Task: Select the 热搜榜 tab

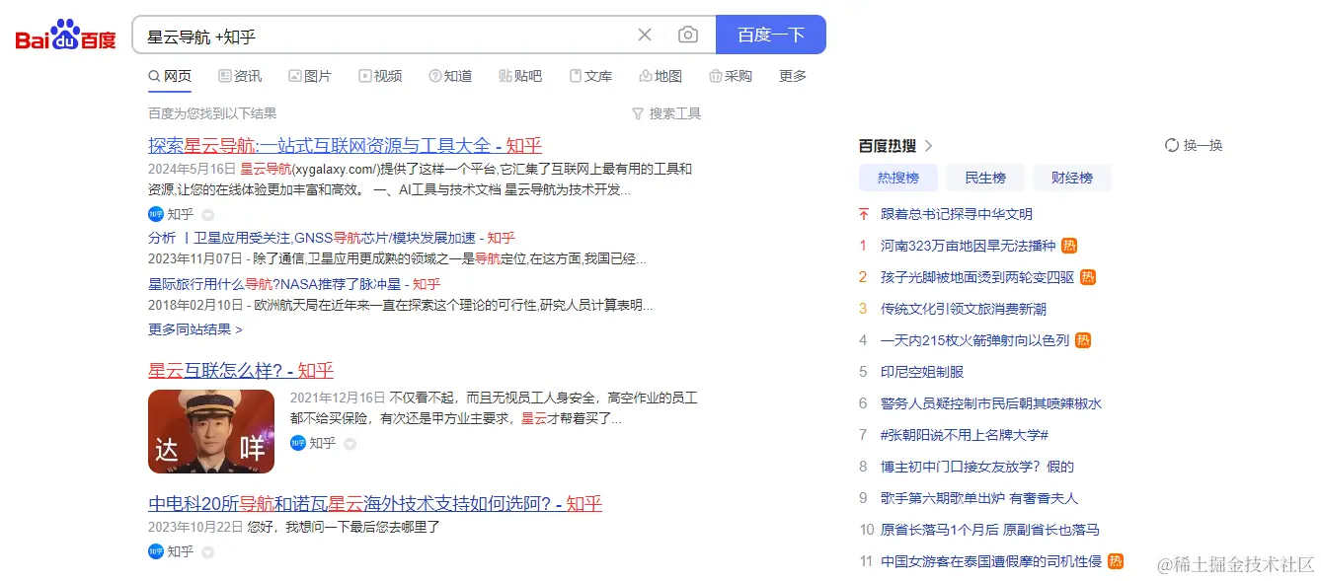Action: pos(898,178)
